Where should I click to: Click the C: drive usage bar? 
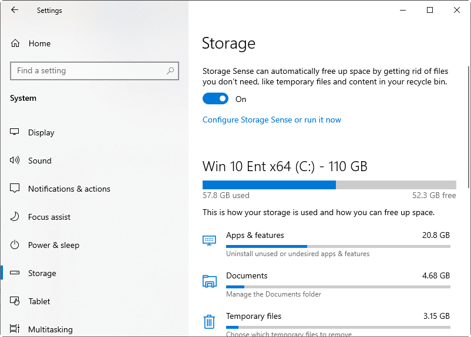pos(329,185)
